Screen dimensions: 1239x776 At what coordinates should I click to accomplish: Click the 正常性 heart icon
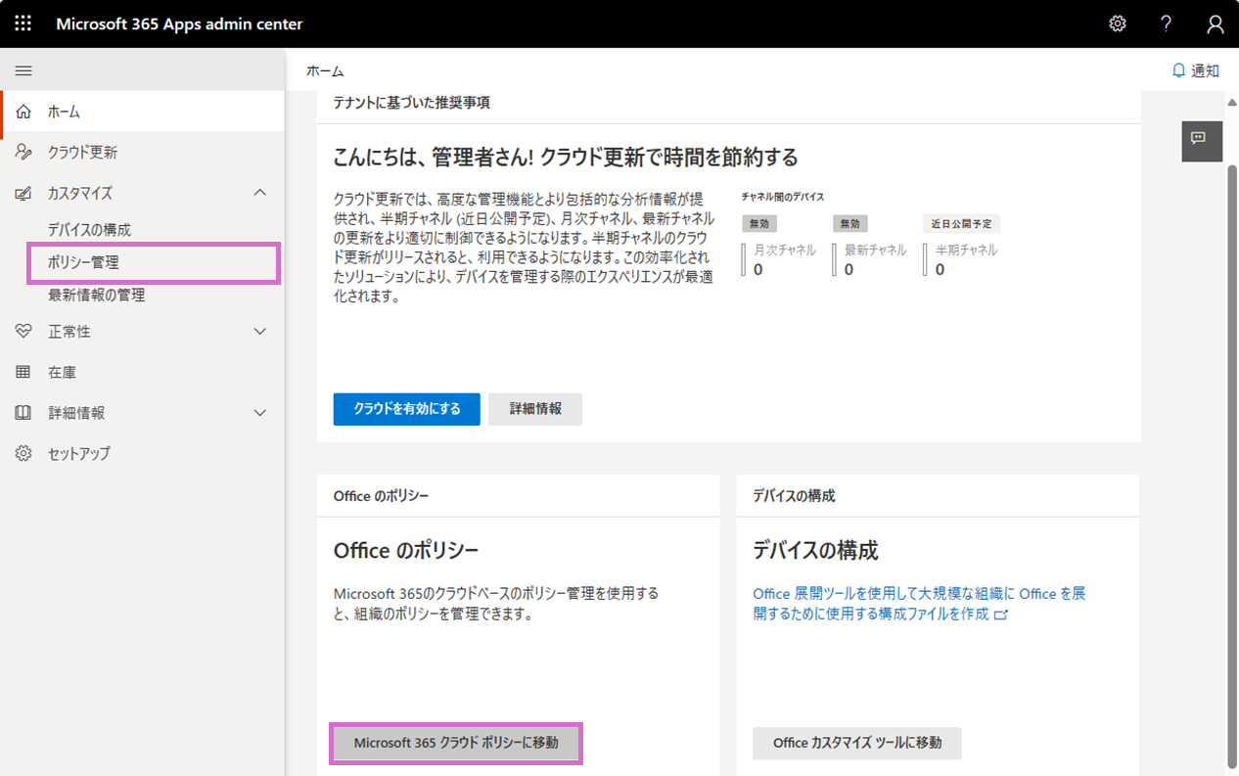tap(23, 332)
